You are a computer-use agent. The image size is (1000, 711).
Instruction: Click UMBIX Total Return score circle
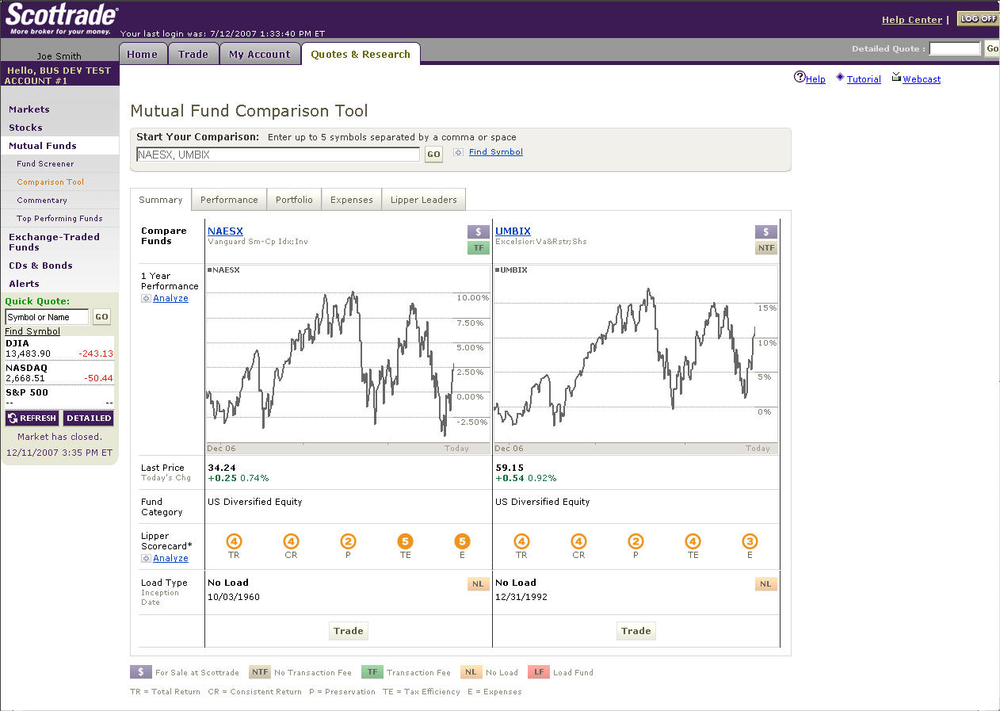[x=521, y=541]
